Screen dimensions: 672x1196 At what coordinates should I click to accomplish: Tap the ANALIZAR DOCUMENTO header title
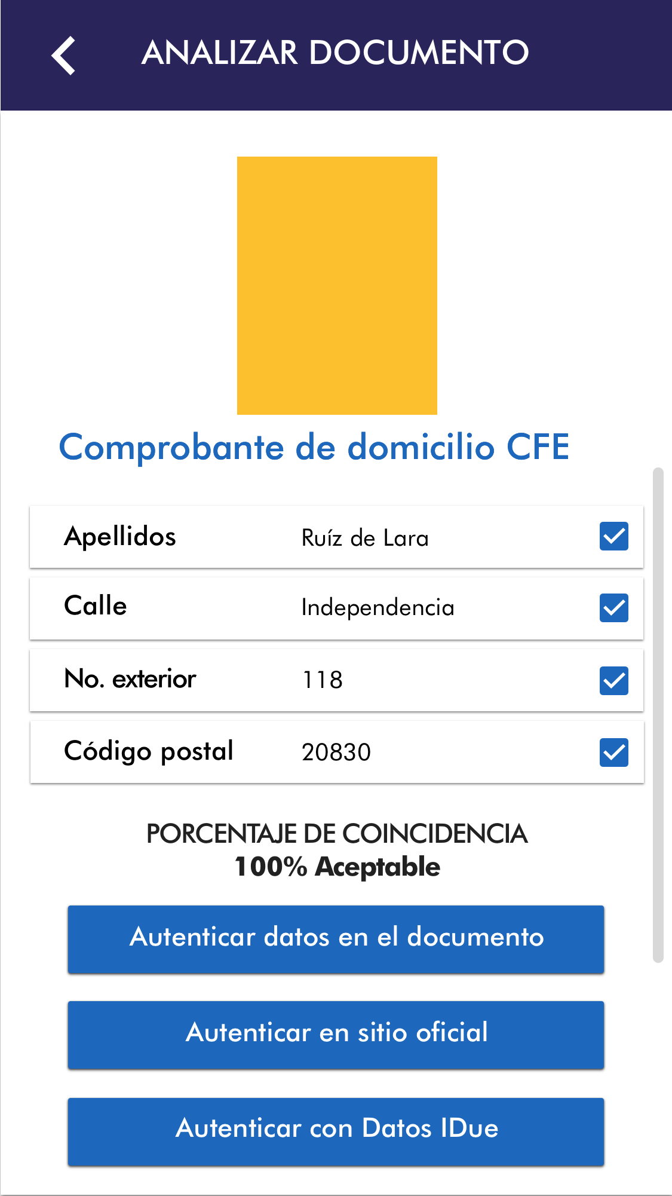335,53
